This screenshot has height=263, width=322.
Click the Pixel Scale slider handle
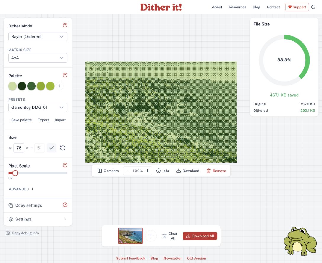click(x=15, y=173)
